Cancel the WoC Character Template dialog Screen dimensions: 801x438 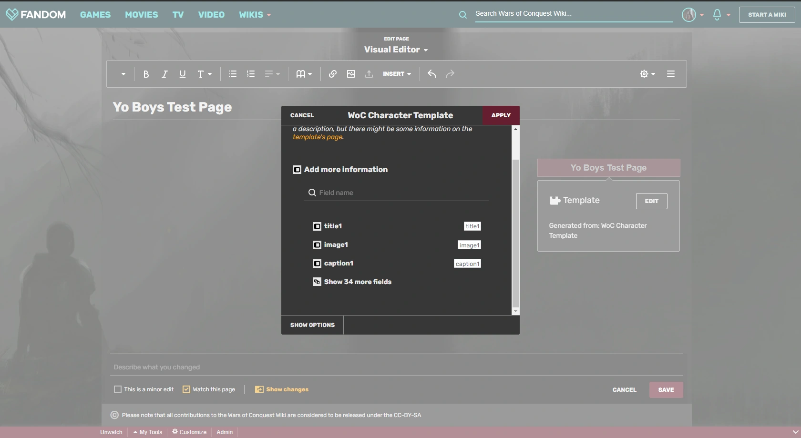tap(302, 115)
